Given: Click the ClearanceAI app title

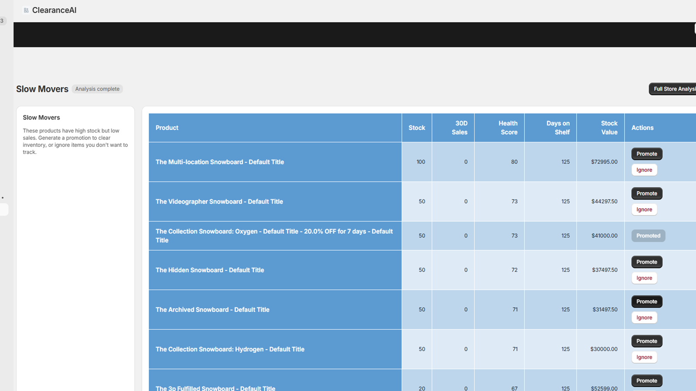Looking at the screenshot, I should pyautogui.click(x=54, y=10).
